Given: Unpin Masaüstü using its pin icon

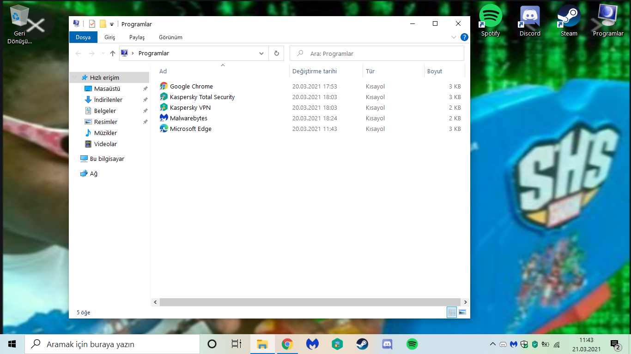Looking at the screenshot, I should pos(145,88).
